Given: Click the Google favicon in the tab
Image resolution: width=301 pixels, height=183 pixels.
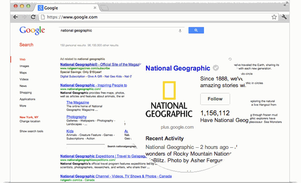Looking at the screenshot, I should click(x=40, y=8).
